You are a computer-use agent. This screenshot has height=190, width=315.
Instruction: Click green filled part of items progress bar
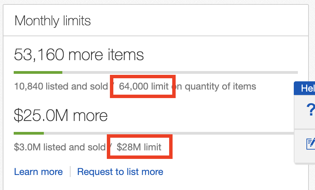(38, 72)
